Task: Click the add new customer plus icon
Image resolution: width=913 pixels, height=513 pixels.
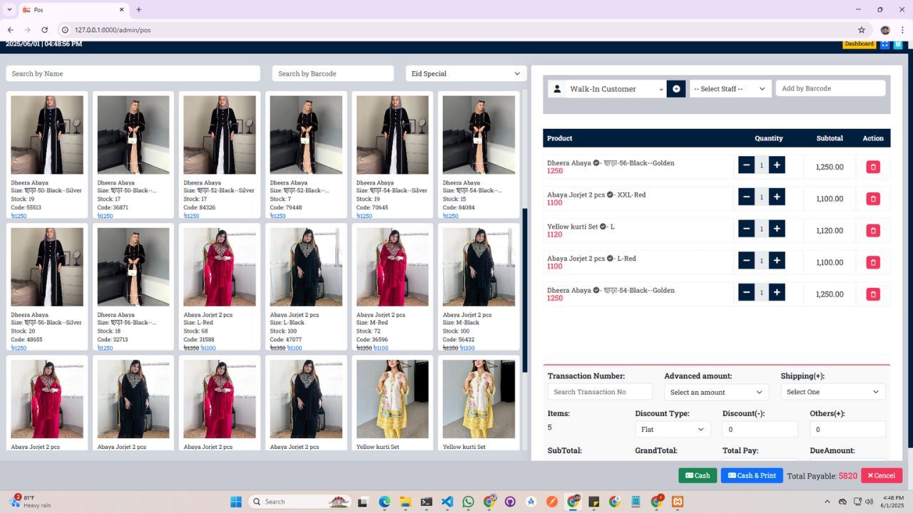Action: (676, 89)
